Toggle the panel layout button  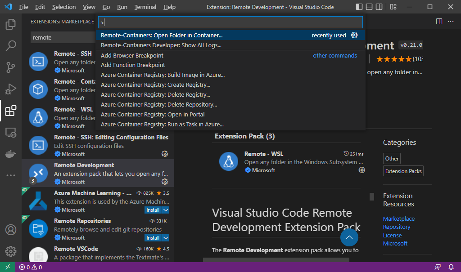point(369,7)
